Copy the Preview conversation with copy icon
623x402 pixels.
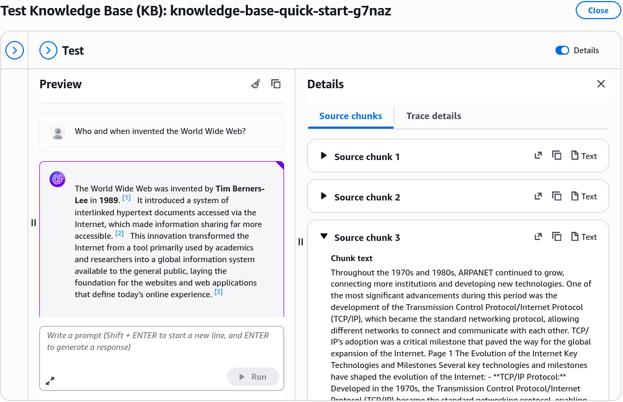point(276,84)
